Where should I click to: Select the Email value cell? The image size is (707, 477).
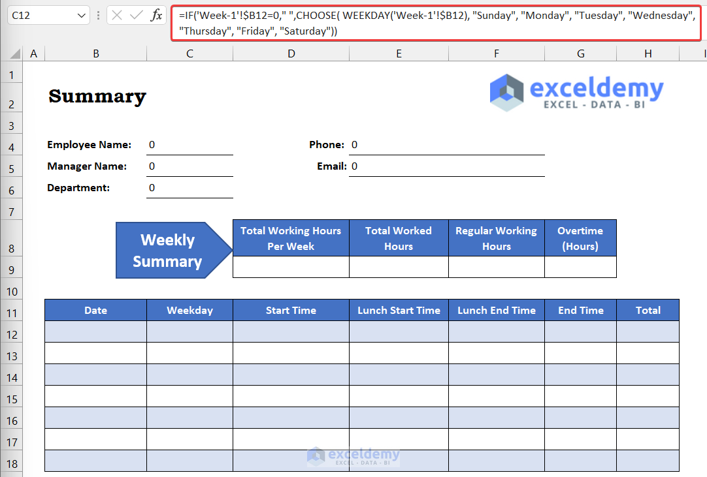[x=447, y=166]
